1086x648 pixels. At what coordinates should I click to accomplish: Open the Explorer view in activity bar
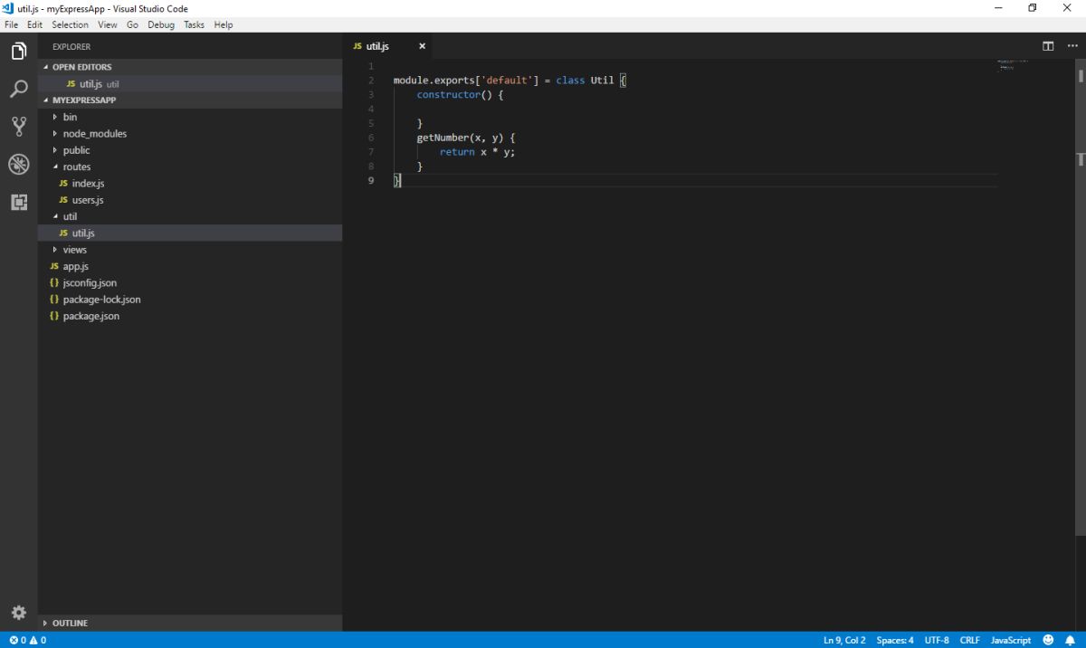19,52
